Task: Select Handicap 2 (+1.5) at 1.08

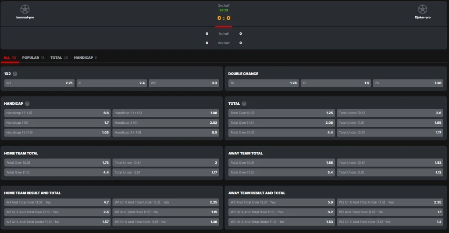Action: 166,113
